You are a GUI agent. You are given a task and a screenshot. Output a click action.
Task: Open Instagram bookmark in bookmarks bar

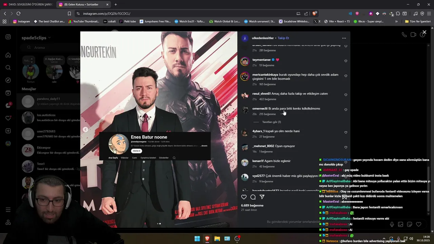(x=21, y=21)
